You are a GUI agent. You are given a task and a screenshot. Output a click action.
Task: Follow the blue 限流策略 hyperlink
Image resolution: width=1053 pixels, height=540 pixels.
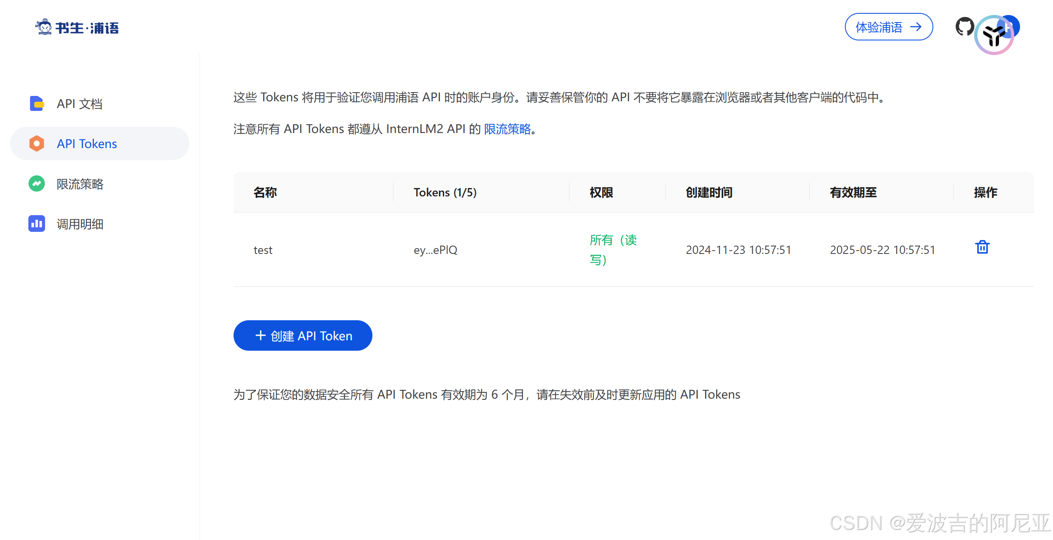coord(507,129)
